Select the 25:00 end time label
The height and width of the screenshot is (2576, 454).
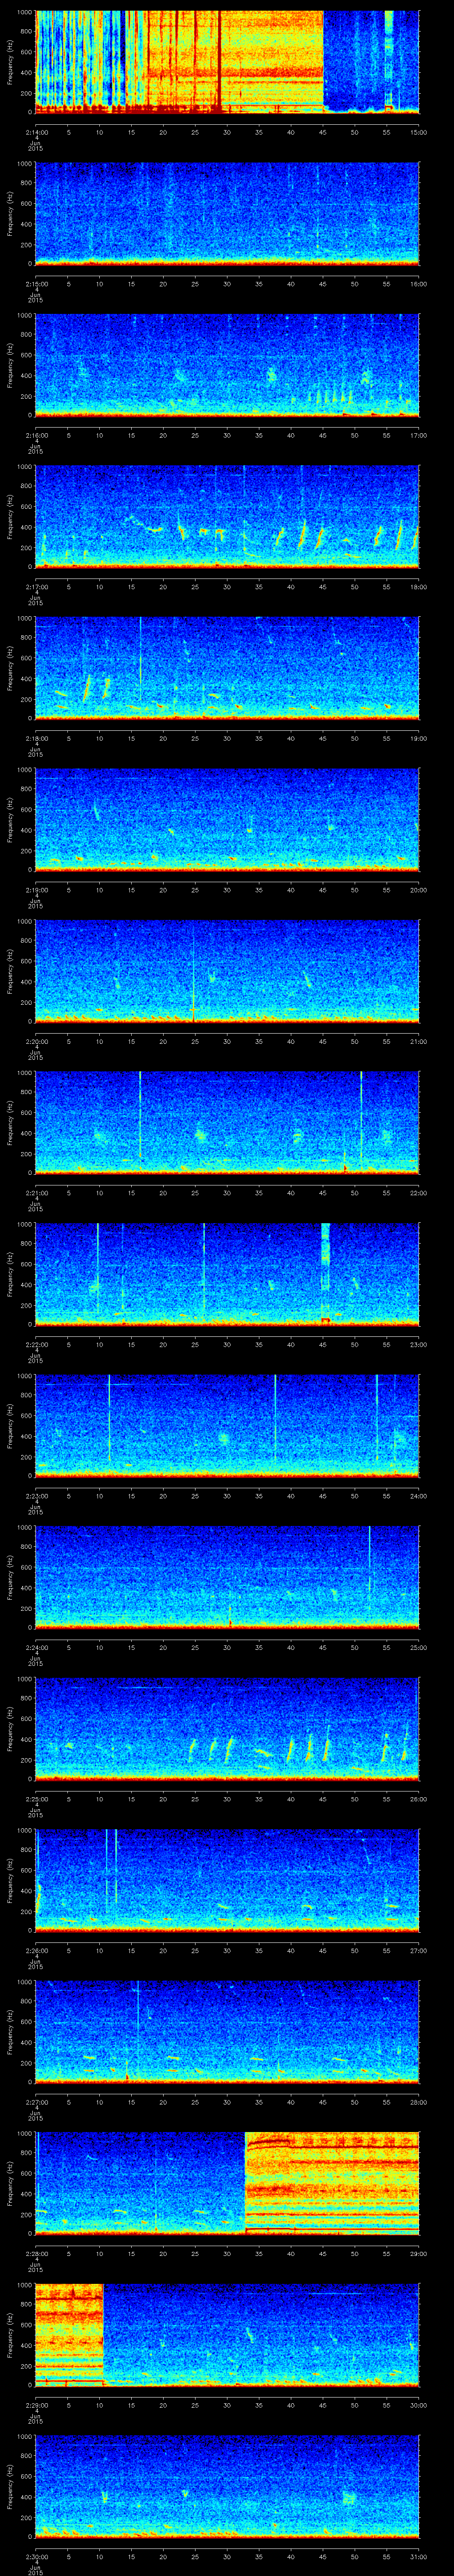pyautogui.click(x=418, y=1647)
